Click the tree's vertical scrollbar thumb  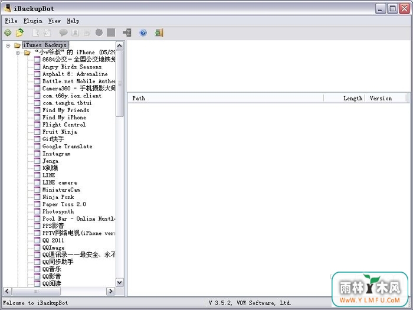pos(120,83)
